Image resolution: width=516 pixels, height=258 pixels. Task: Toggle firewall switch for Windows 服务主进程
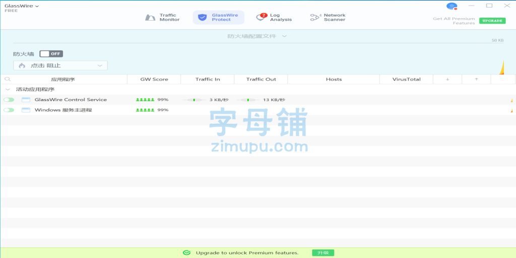click(x=9, y=110)
